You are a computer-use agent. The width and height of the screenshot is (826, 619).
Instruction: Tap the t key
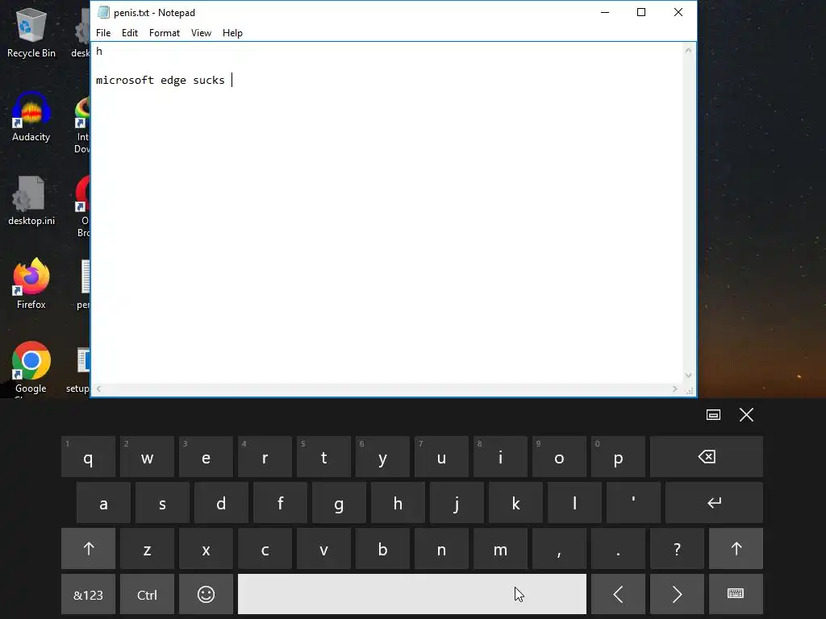[324, 457]
